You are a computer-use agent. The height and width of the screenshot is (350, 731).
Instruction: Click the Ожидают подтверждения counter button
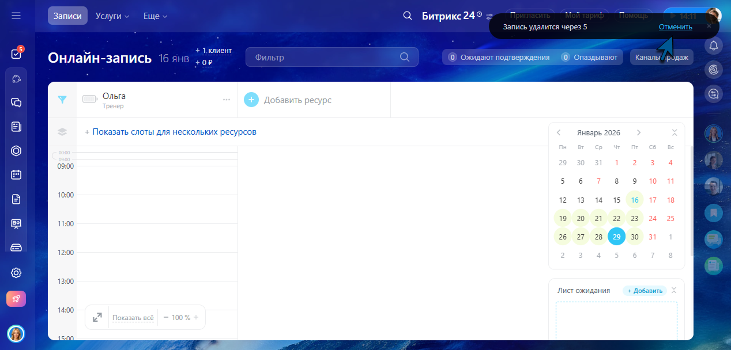click(499, 57)
